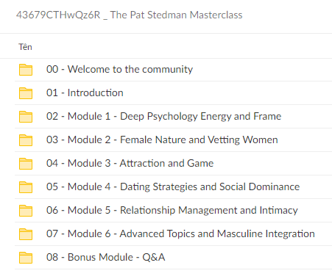Select folder icon for Module 5 Relationship Management
Image resolution: width=332 pixels, height=279 pixels.
[x=26, y=211]
